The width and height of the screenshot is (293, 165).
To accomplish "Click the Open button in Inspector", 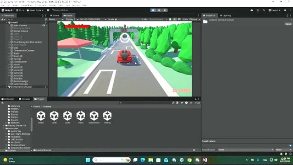I will click(x=288, y=24).
